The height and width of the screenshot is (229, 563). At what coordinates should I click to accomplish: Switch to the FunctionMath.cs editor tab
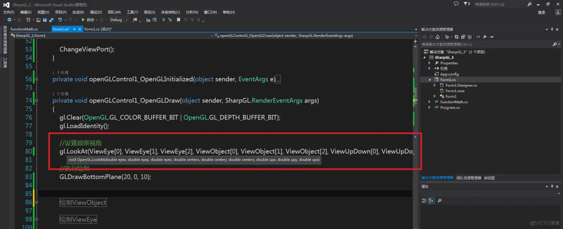click(24, 29)
